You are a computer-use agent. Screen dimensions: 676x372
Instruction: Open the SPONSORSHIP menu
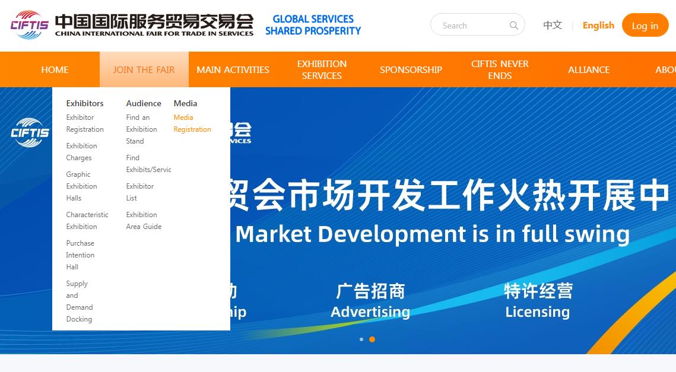pyautogui.click(x=411, y=70)
